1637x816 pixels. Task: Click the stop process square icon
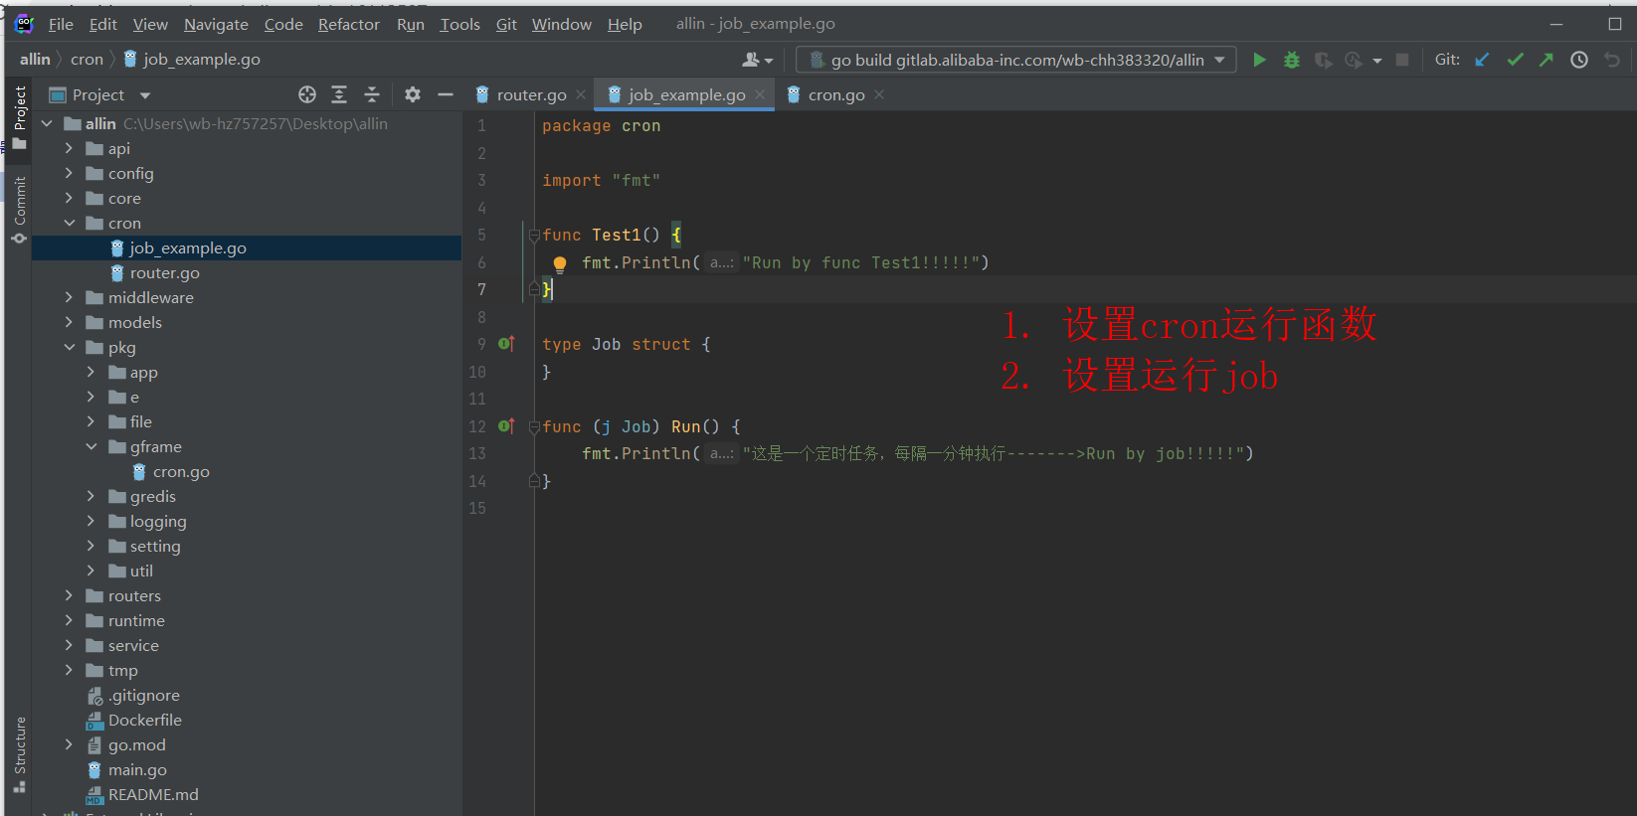(x=1402, y=60)
